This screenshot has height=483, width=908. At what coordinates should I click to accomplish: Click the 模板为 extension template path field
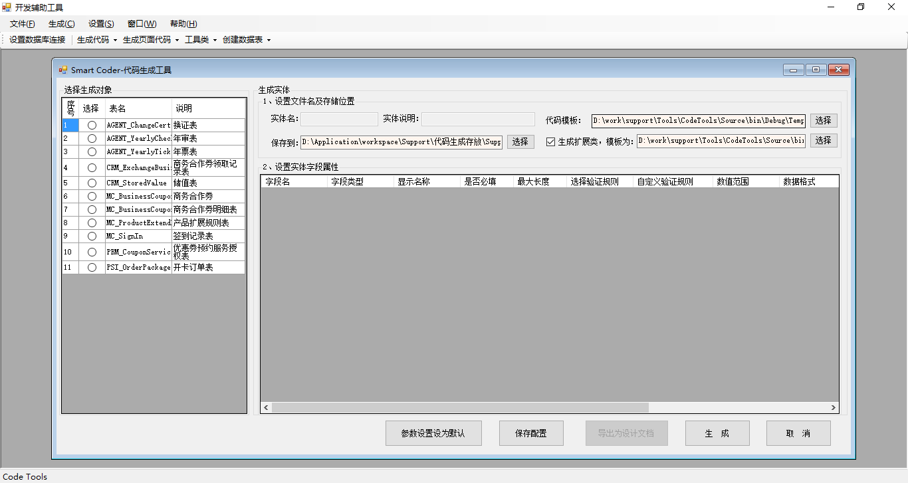(x=721, y=140)
